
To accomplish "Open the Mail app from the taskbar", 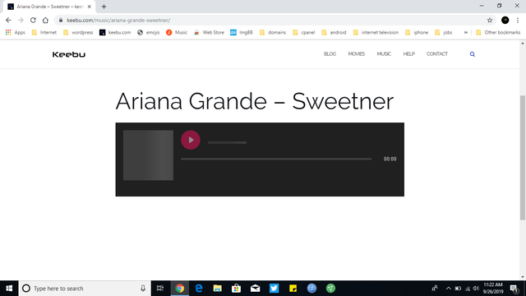I will coord(256,289).
